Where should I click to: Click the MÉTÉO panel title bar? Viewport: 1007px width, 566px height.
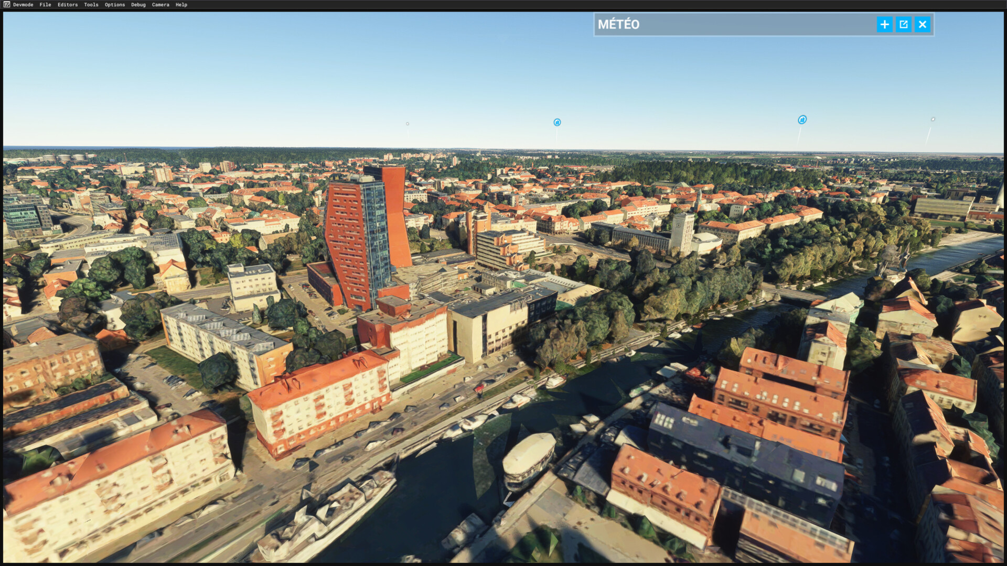(x=734, y=25)
